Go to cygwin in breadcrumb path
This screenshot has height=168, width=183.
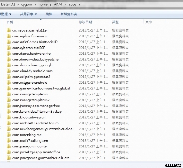pos(27,5)
